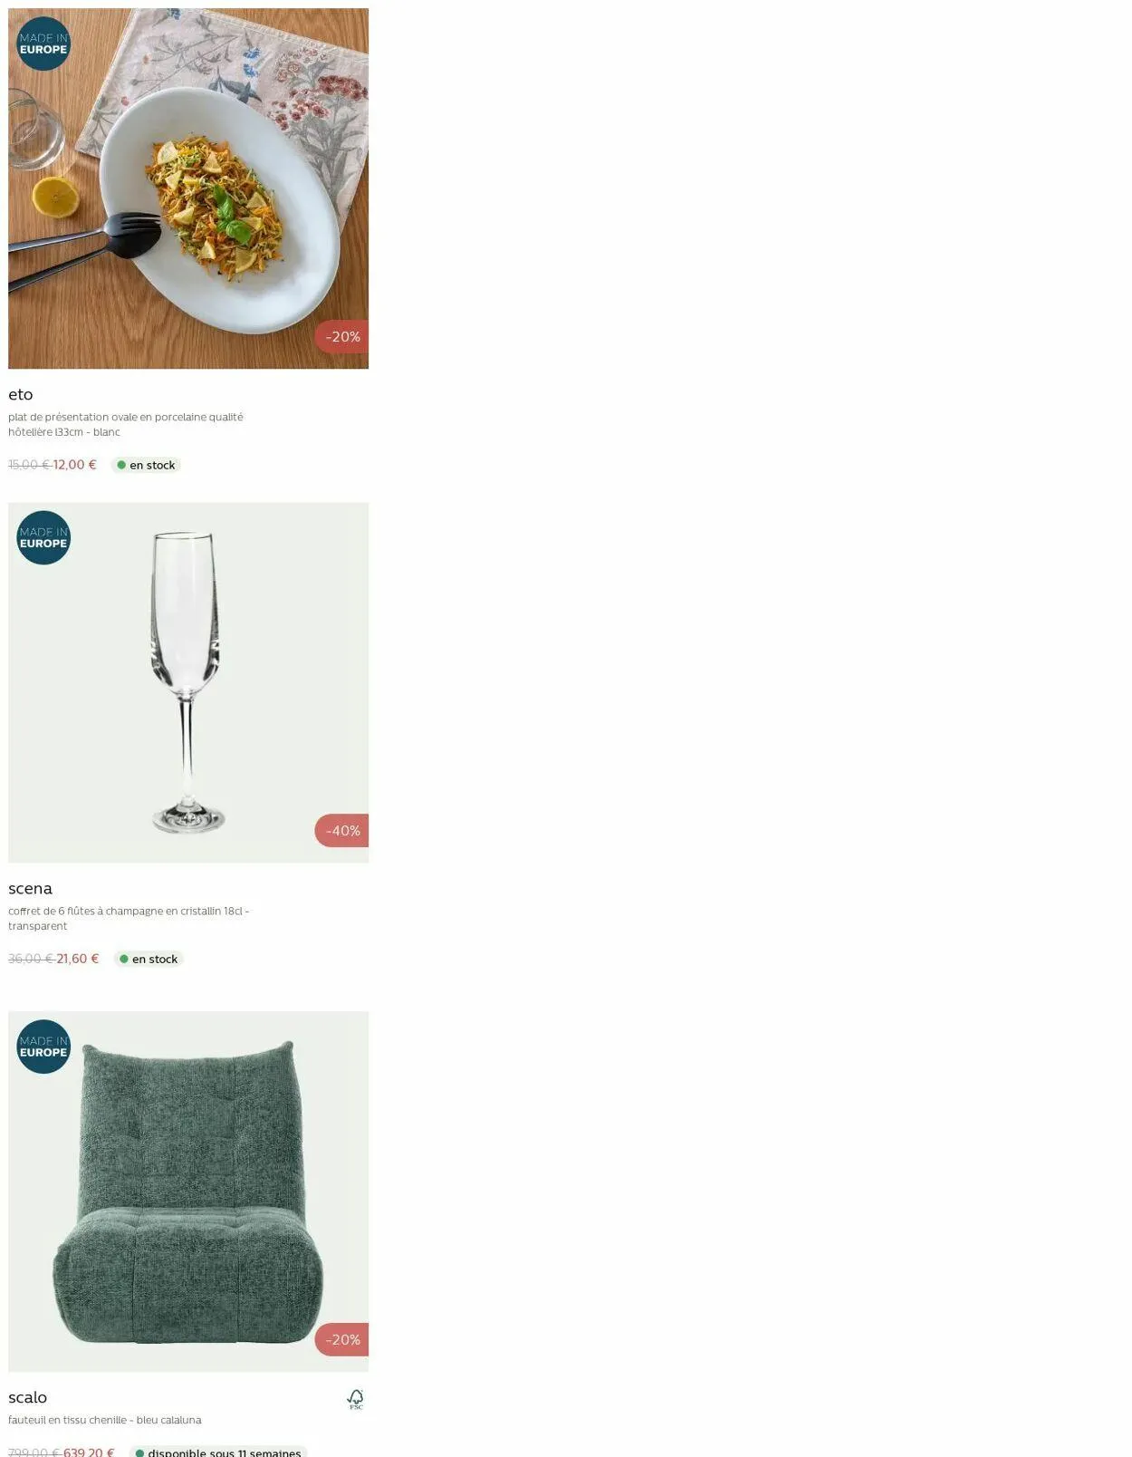Click the scalo fauteuil en tissu chenille description
Image resolution: width=1132 pixels, height=1457 pixels.
[x=105, y=1420]
